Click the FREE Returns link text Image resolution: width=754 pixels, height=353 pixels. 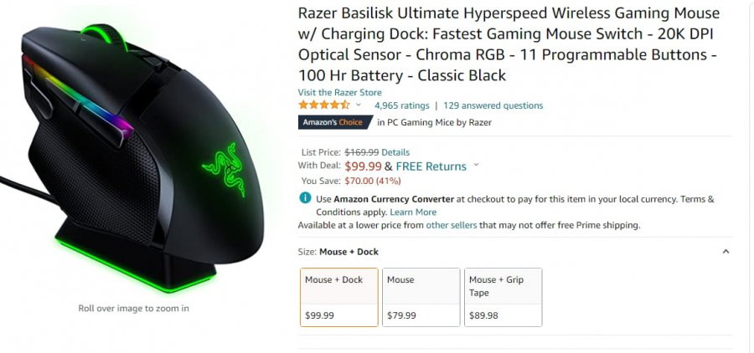[x=431, y=166]
